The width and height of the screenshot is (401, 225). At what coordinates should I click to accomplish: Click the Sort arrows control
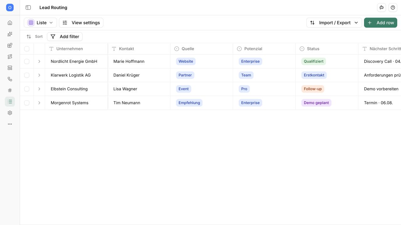click(x=34, y=37)
